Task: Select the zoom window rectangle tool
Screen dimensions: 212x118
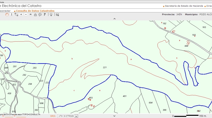Action: pyautogui.click(x=16, y=14)
